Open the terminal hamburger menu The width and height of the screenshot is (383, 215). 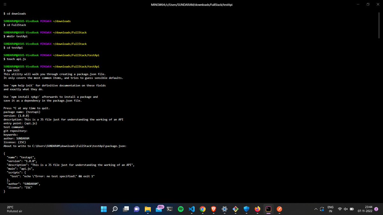point(5,4)
